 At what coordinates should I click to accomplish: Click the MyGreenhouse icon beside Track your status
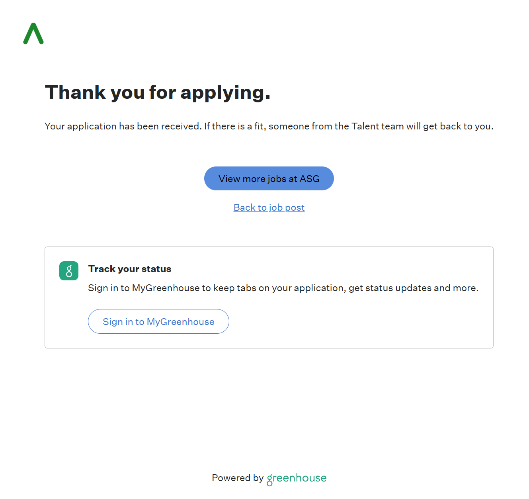(x=69, y=271)
